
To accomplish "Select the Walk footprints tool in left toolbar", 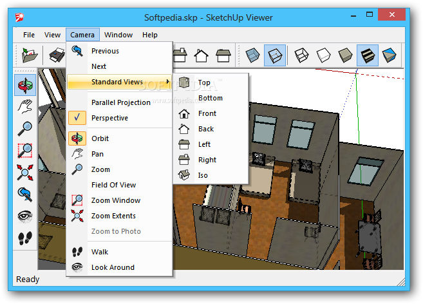I will (x=25, y=238).
